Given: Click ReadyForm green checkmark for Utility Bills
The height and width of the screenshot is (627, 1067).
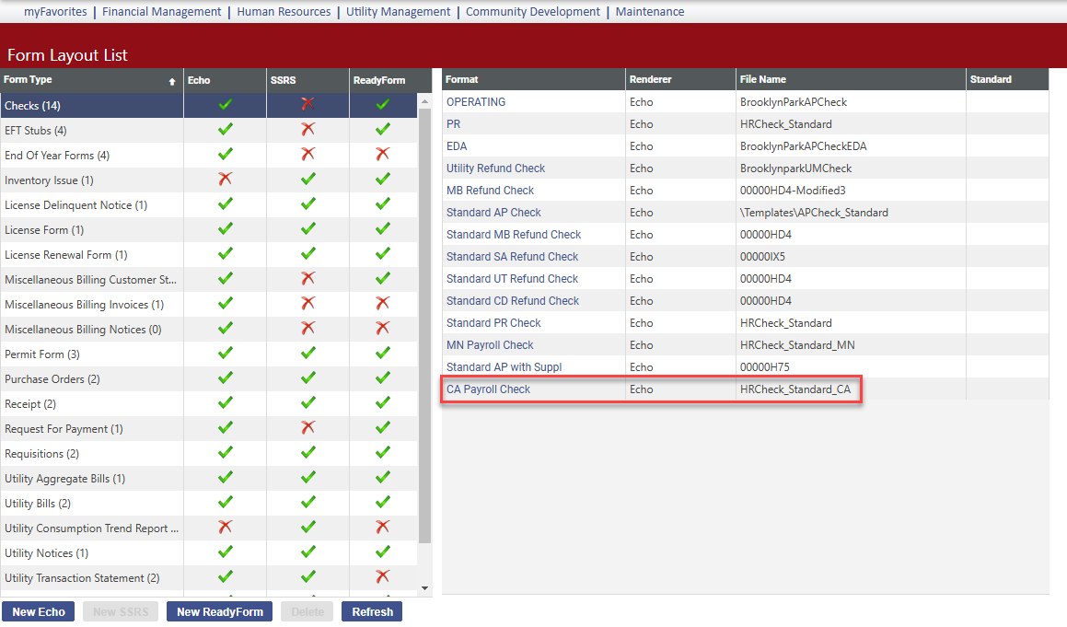Looking at the screenshot, I should [x=383, y=503].
